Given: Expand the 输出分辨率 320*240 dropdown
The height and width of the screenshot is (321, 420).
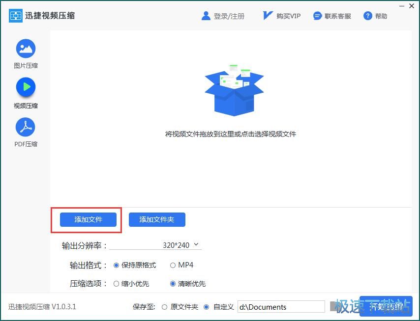Looking at the screenshot, I should [155, 245].
